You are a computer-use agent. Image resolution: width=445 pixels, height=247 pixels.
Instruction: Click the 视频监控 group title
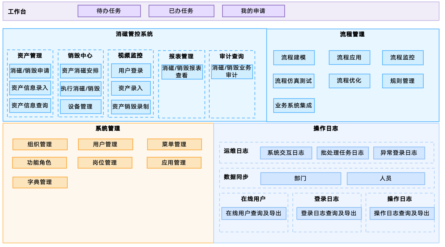(130, 55)
